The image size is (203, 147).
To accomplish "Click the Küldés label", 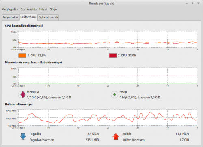I will pyautogui.click(x=127, y=134).
